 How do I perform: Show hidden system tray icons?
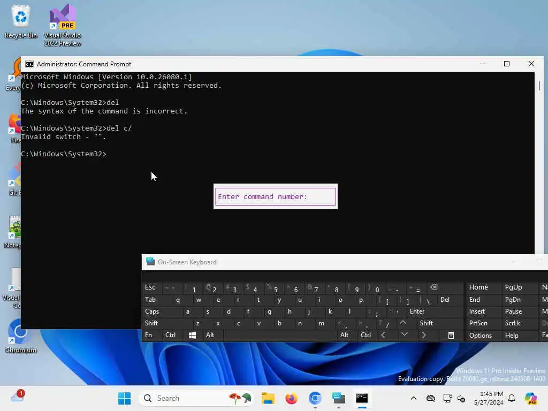tap(414, 398)
